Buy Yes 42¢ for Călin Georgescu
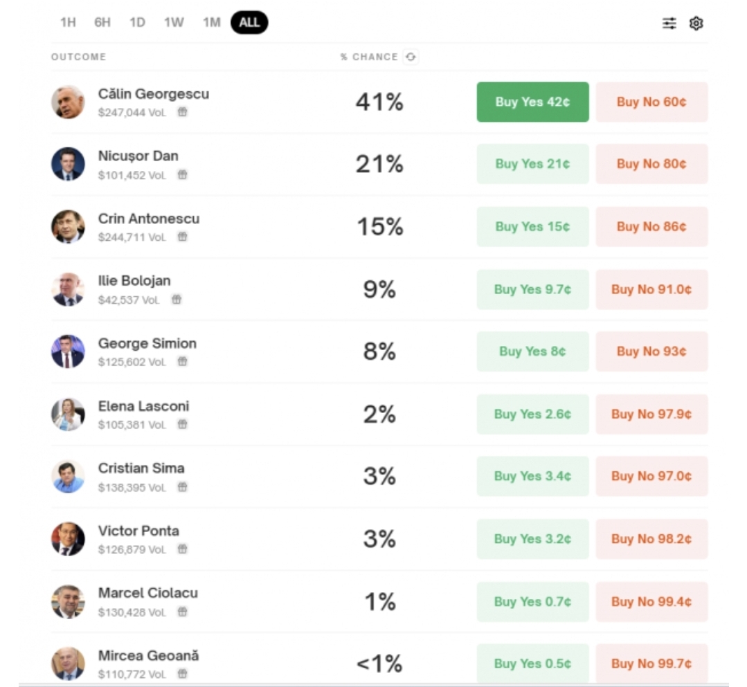The height and width of the screenshot is (687, 747). tap(532, 102)
